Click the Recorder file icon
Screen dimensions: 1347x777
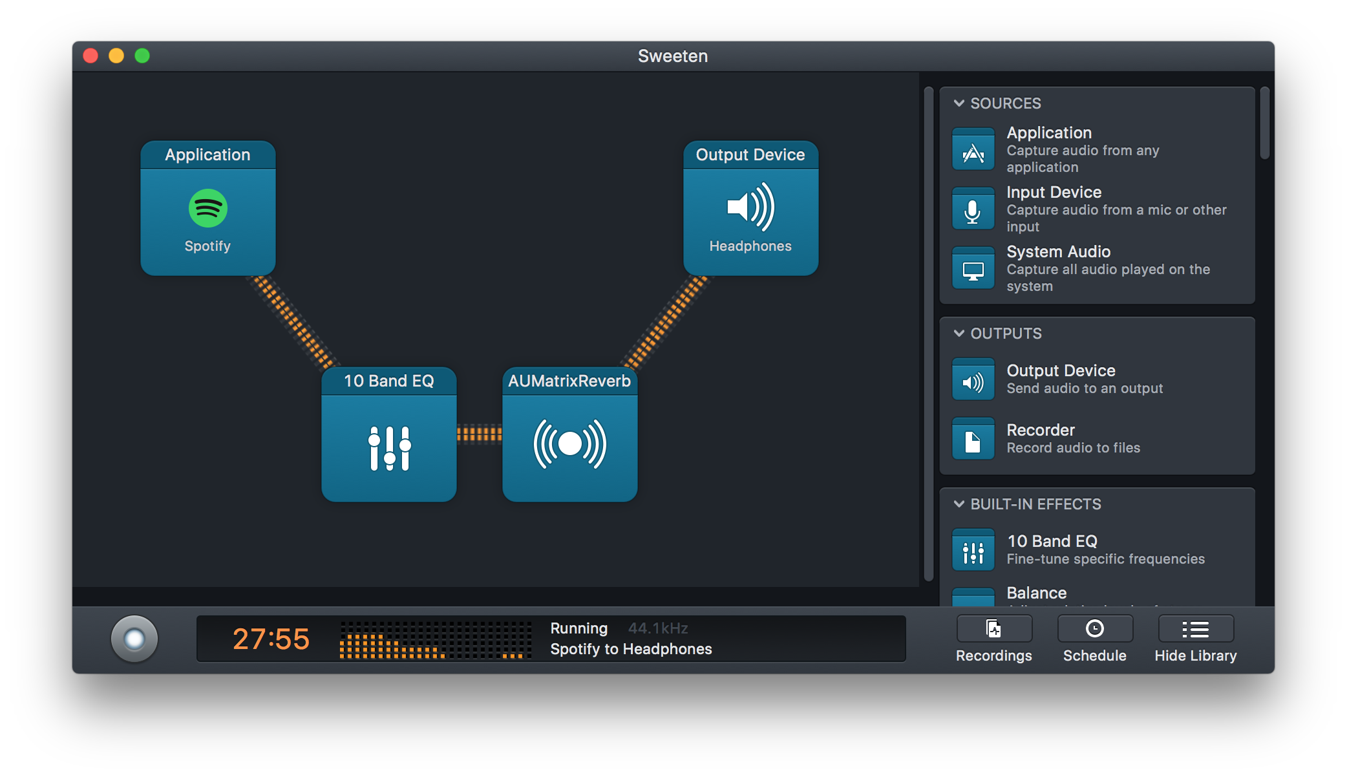tap(973, 439)
